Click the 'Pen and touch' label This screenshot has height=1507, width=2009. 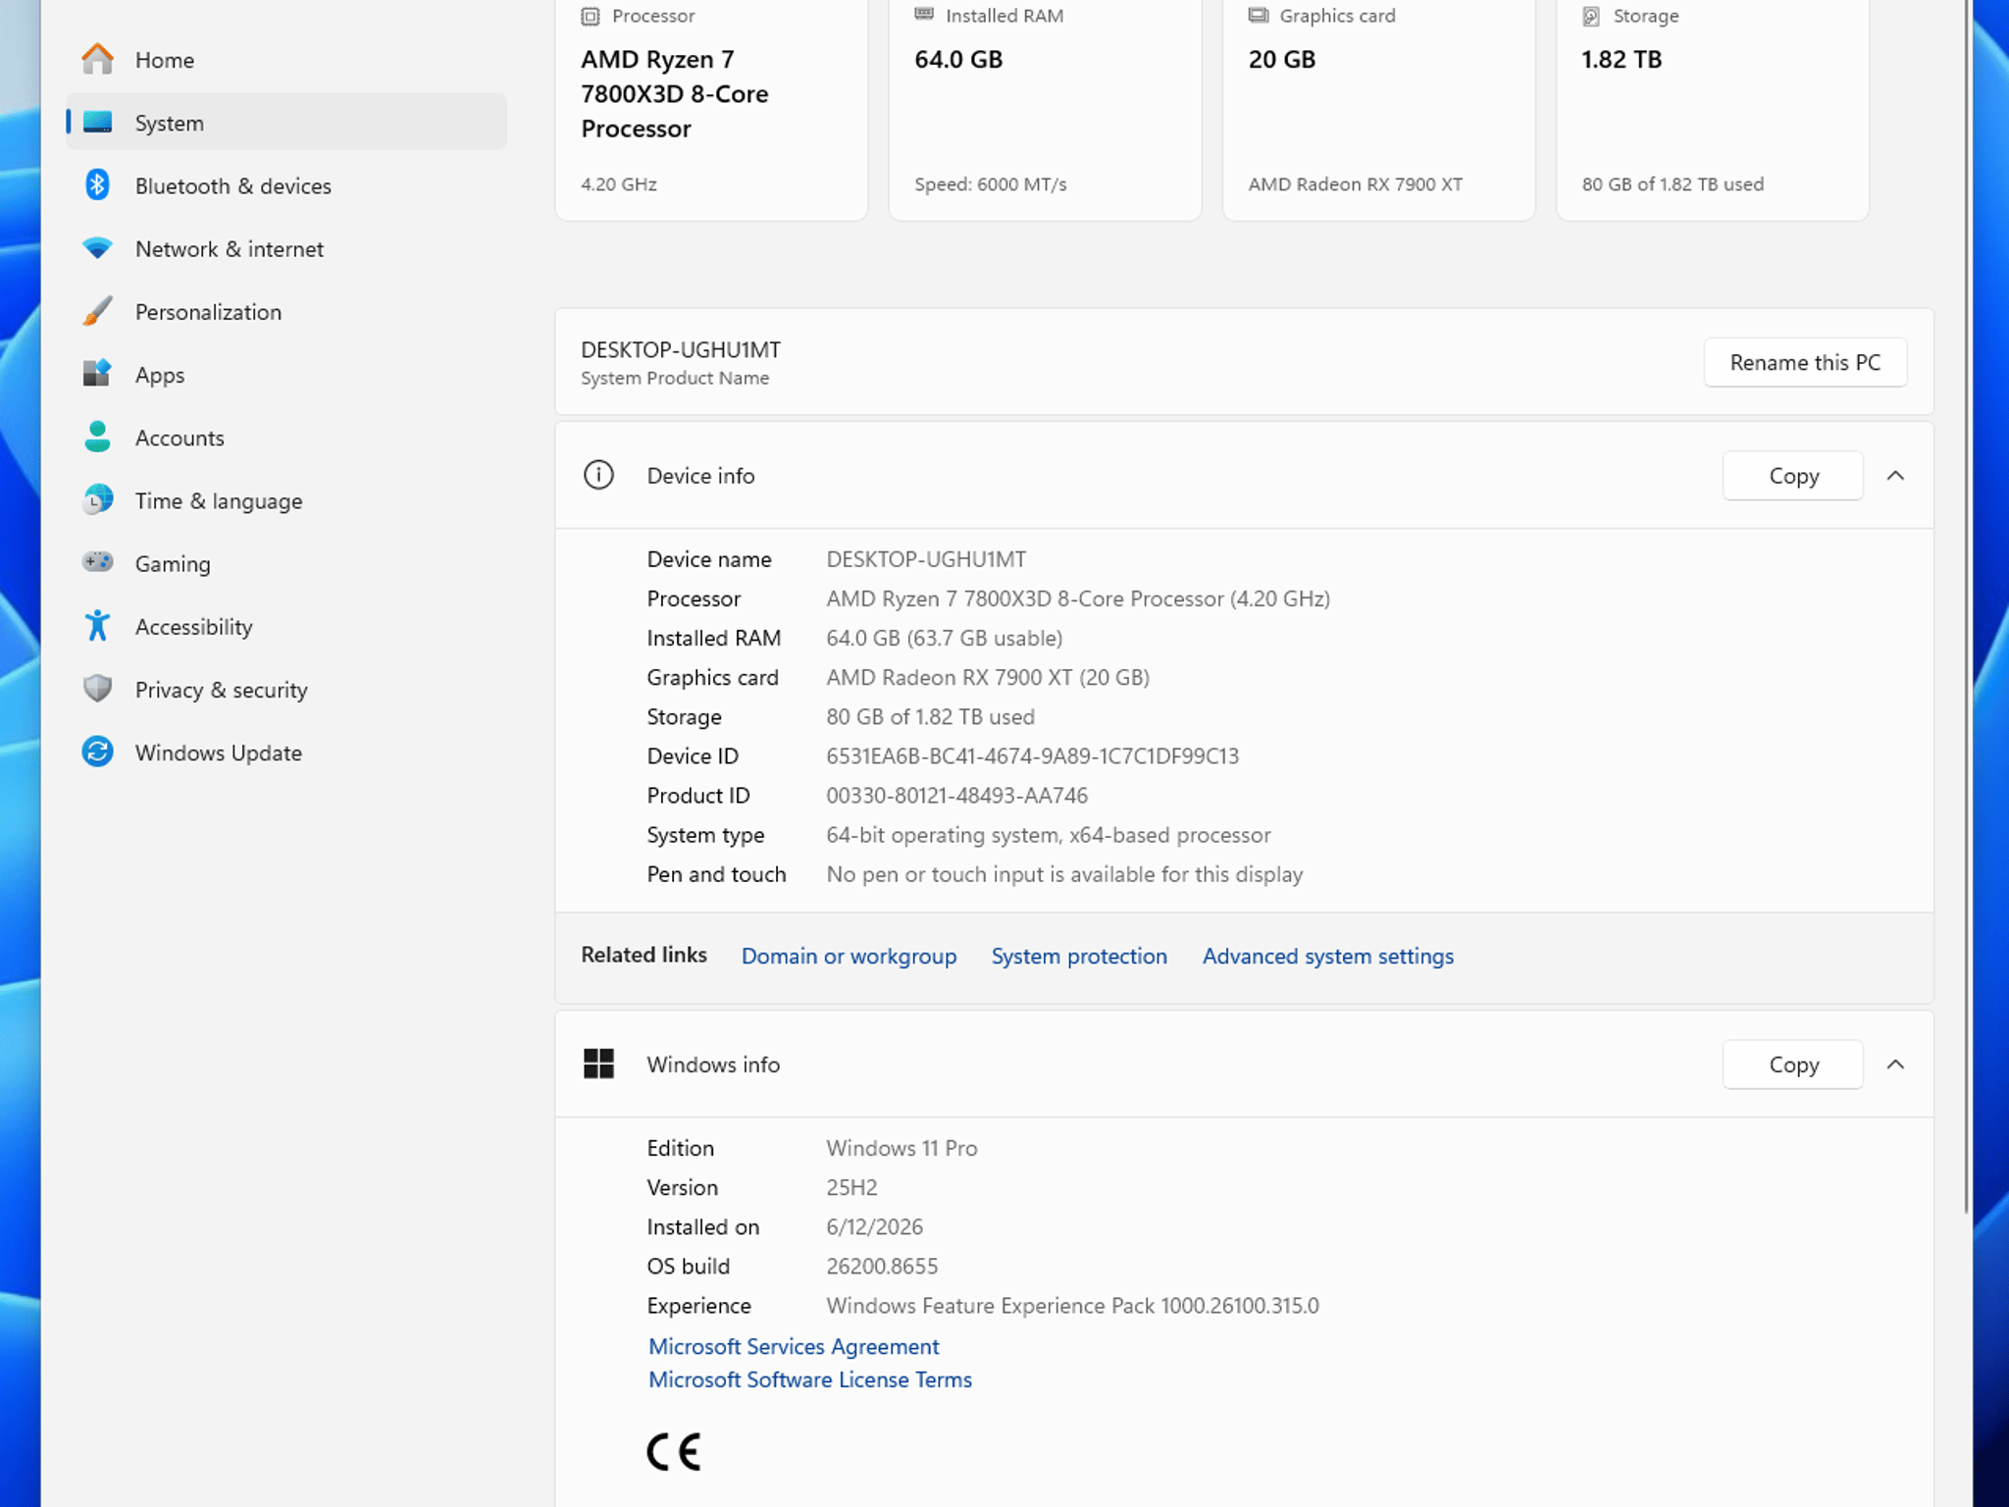pos(716,874)
